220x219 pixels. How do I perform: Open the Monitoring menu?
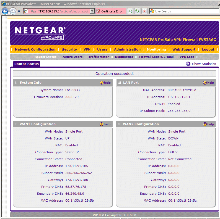tap(156, 49)
